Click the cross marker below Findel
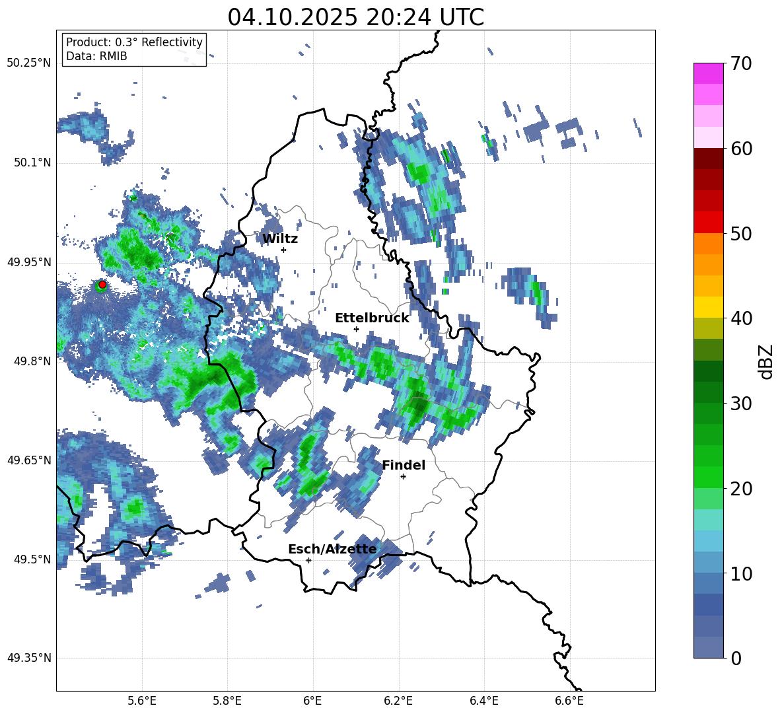The width and height of the screenshot is (782, 714). [x=403, y=477]
